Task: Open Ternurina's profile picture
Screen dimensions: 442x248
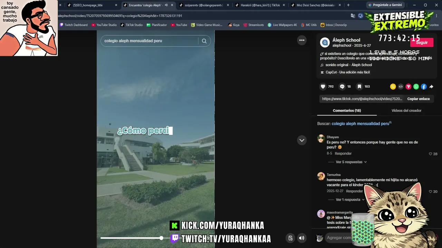Action: (x=321, y=176)
